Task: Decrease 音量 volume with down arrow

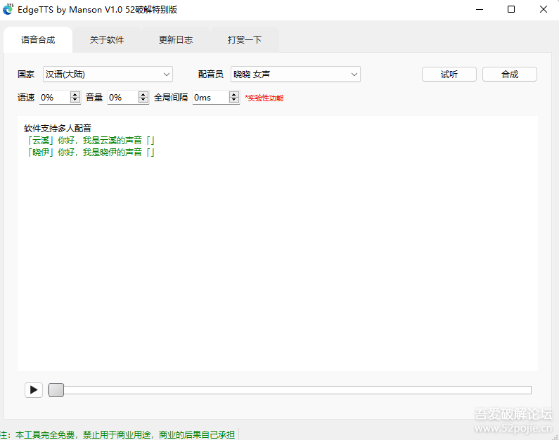Action: tap(143, 100)
